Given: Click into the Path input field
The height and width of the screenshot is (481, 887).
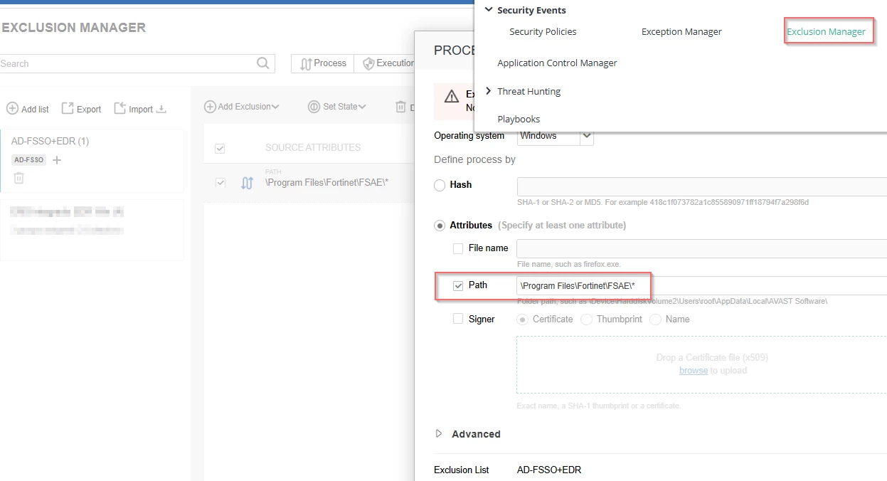Looking at the screenshot, I should [701, 285].
